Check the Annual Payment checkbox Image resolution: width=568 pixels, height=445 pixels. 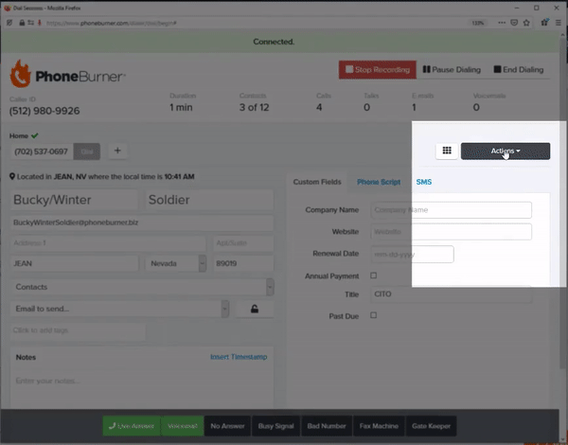(x=373, y=276)
